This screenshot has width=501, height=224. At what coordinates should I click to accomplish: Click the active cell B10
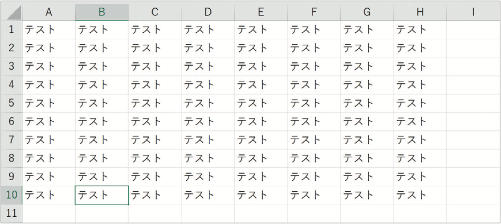tap(102, 195)
